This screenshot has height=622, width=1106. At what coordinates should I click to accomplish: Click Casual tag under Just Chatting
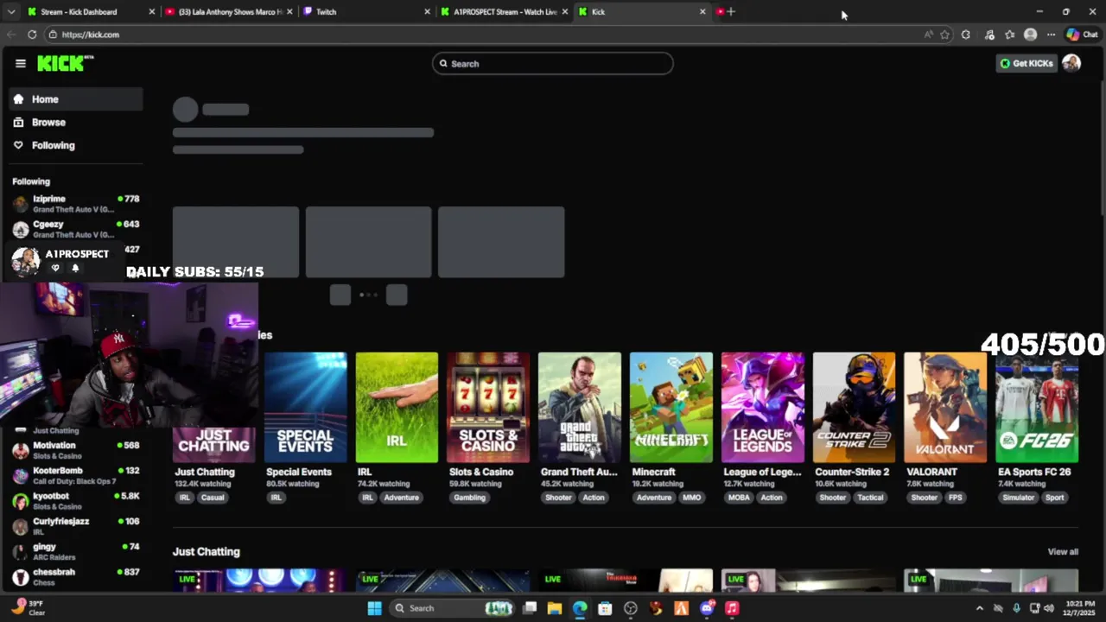click(213, 498)
